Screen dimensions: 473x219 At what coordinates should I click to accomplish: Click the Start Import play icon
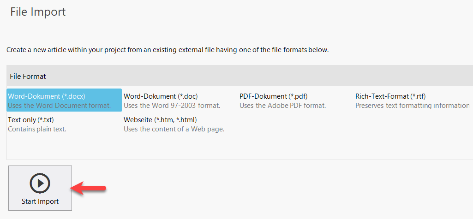pos(40,183)
